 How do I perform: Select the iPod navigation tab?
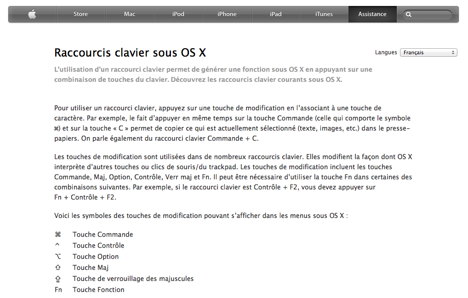click(x=178, y=14)
